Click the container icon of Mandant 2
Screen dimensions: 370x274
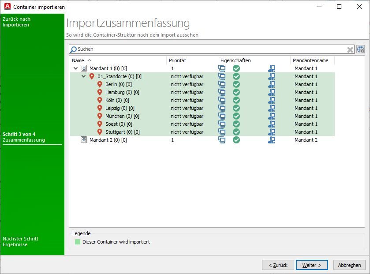click(x=84, y=140)
